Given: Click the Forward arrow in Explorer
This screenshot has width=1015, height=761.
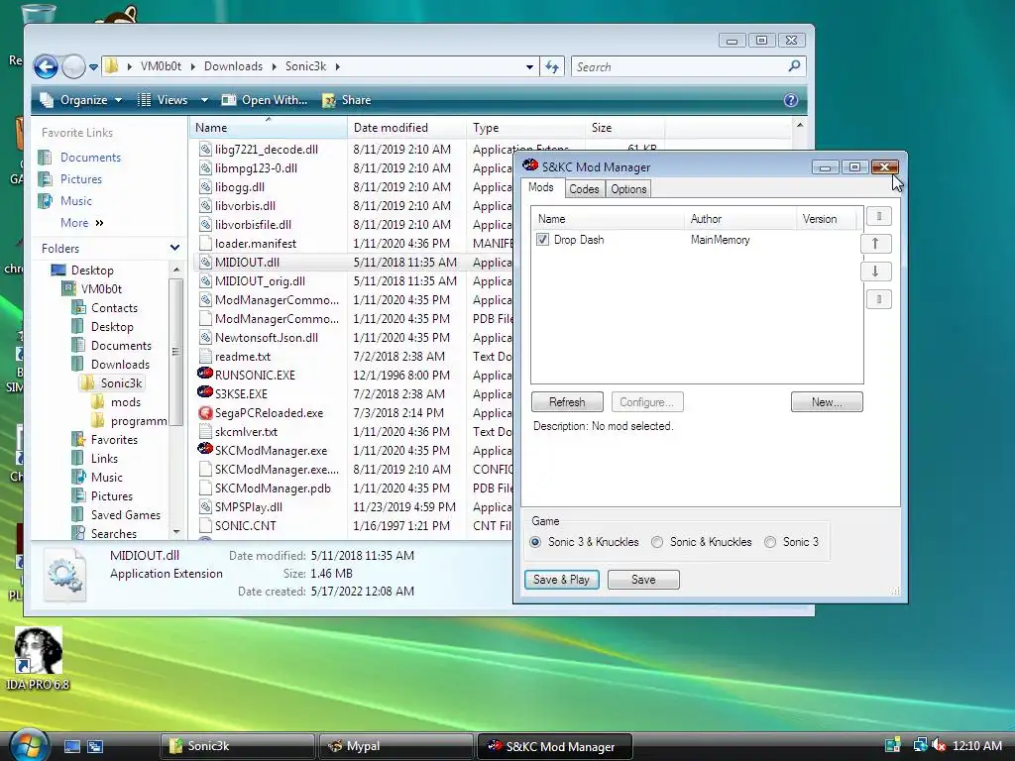Looking at the screenshot, I should 73,66.
